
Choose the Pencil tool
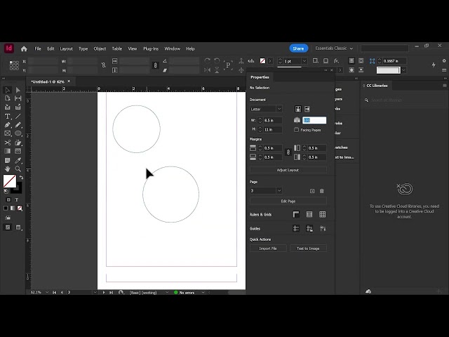pos(18,125)
